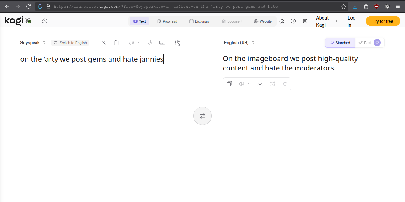Click the Try for free button
This screenshot has width=405, height=202.
click(383, 21)
